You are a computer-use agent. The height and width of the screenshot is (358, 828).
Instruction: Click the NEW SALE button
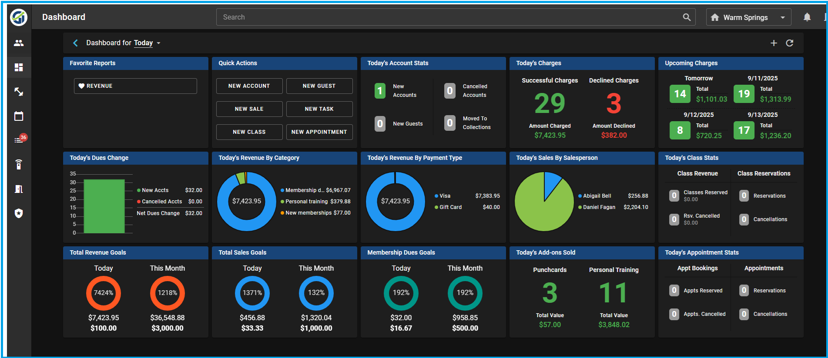click(x=249, y=109)
